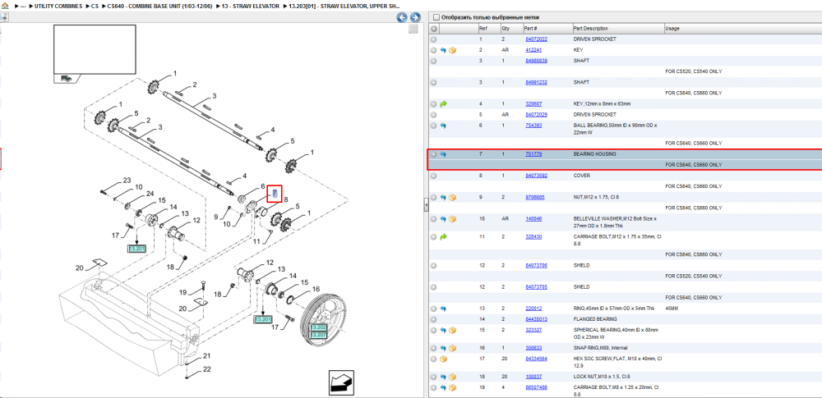Select the SHIELD 84073705 row marker

coord(433,287)
